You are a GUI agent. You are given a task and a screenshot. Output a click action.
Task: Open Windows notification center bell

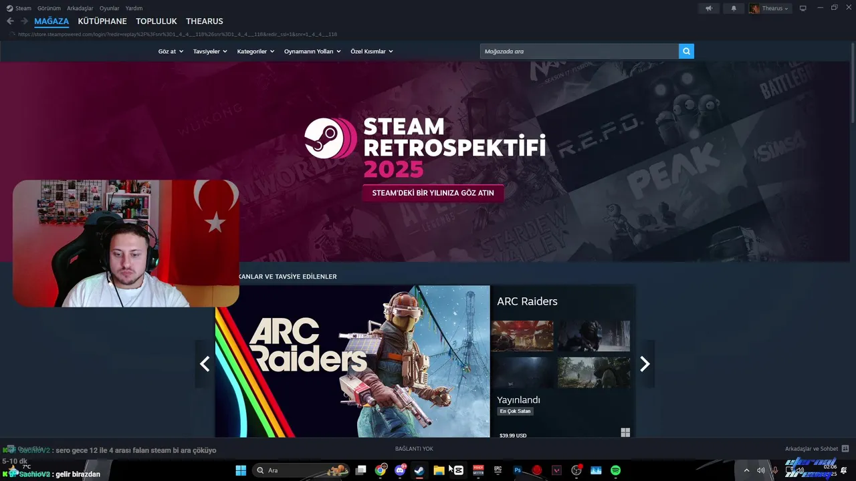click(844, 470)
